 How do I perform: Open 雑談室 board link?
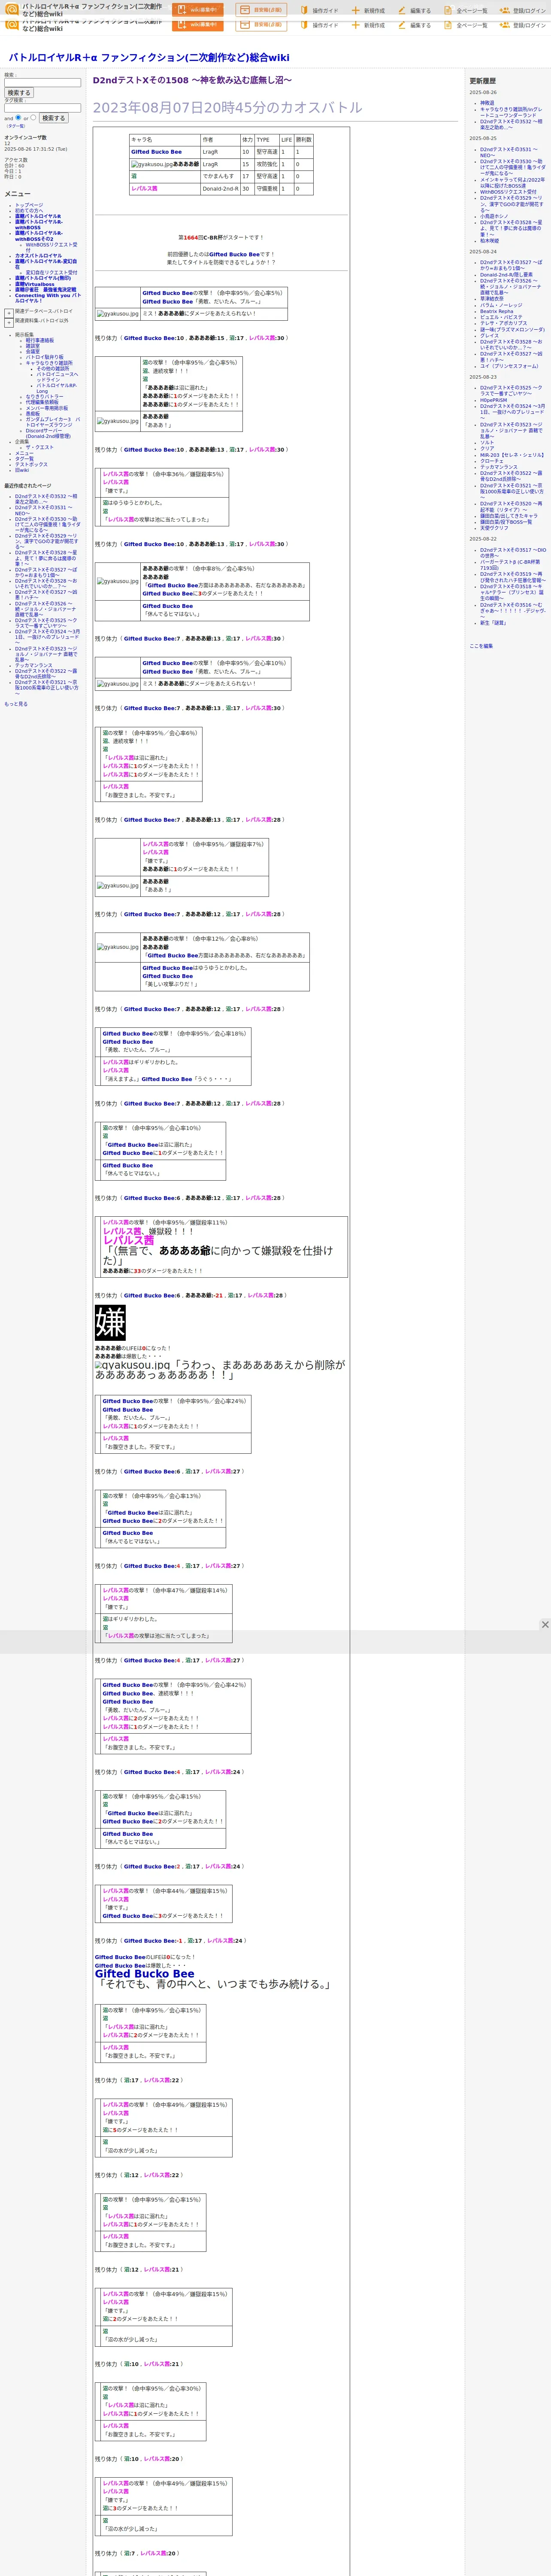(x=33, y=346)
